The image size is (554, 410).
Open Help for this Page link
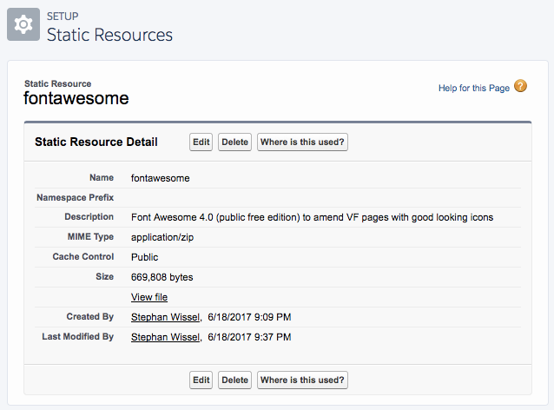click(474, 88)
